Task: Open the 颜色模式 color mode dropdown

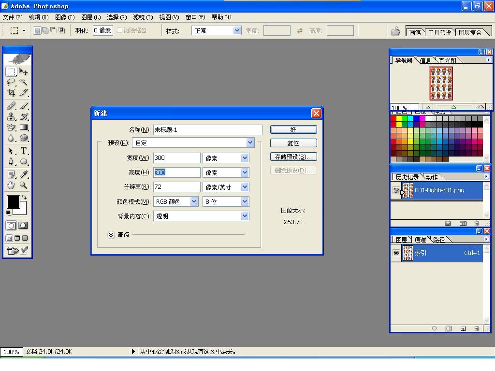Action: tap(194, 201)
